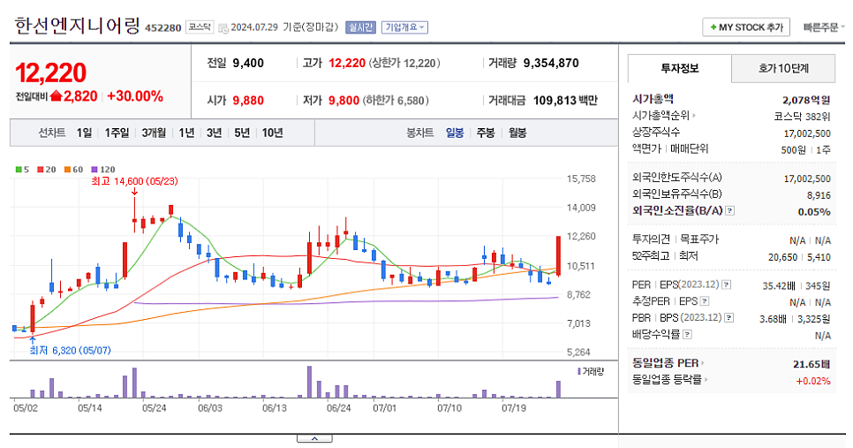Screen dimensions: 853x448
Task: Select the 주봉 candle chart
Action: [486, 133]
